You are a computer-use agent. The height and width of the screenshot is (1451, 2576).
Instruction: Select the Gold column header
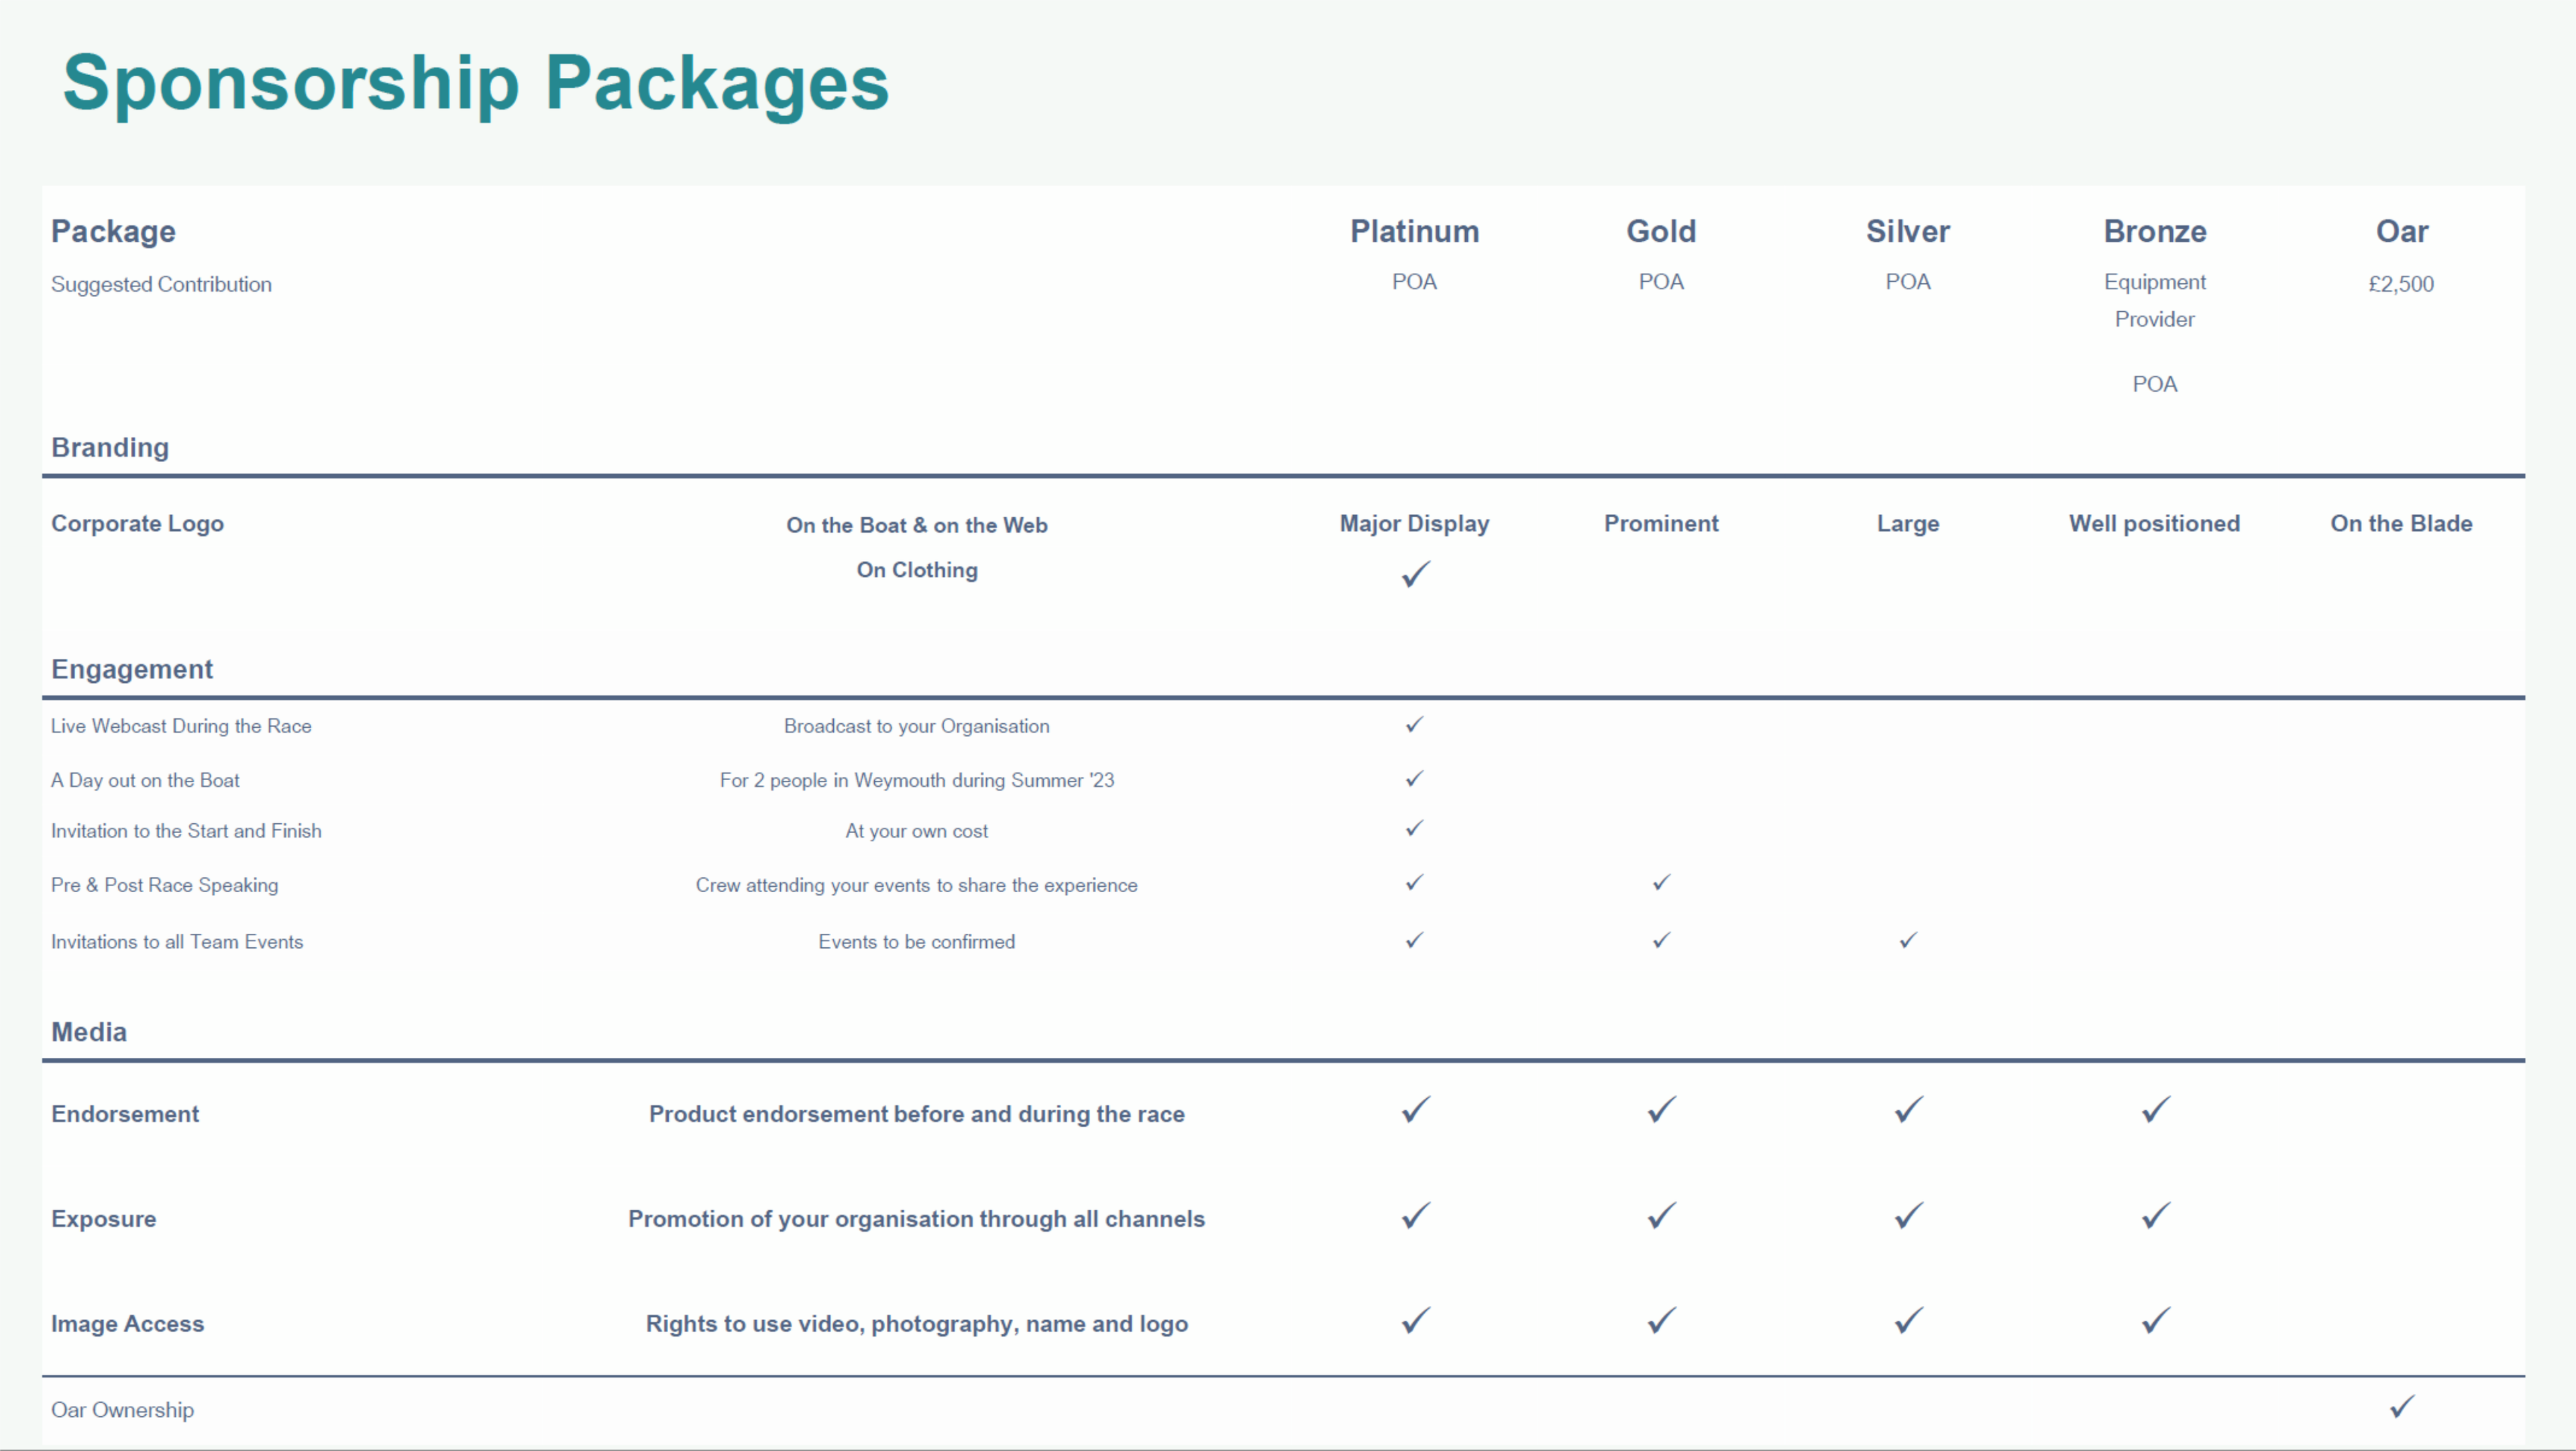pyautogui.click(x=1661, y=232)
